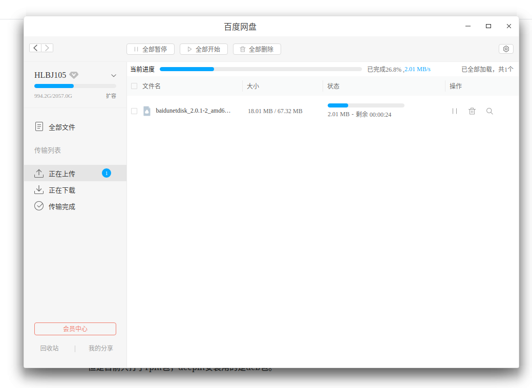Open 会员中心 (Member Center)
532x388 pixels.
coord(75,329)
